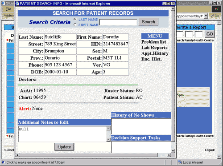Click the Roster Status value RO

(x=139, y=90)
